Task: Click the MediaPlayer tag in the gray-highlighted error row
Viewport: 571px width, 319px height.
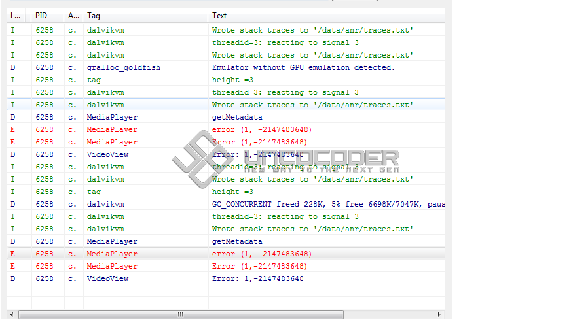Action: click(112, 254)
